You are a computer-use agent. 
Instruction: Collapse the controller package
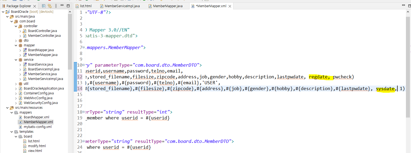(16, 26)
